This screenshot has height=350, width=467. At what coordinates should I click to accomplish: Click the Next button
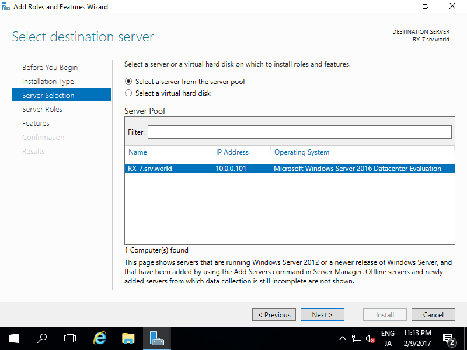tap(322, 314)
